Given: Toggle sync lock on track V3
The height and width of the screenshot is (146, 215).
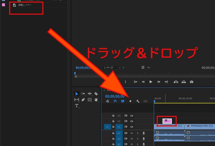Looking at the screenshot, I should [126, 115].
